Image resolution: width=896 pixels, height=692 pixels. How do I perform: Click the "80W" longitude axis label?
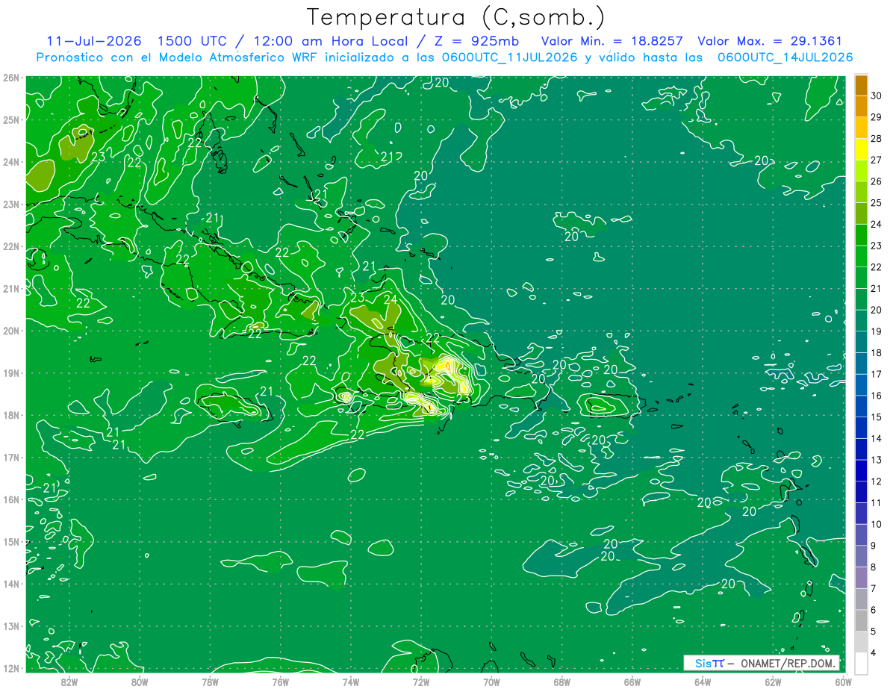tap(139, 682)
